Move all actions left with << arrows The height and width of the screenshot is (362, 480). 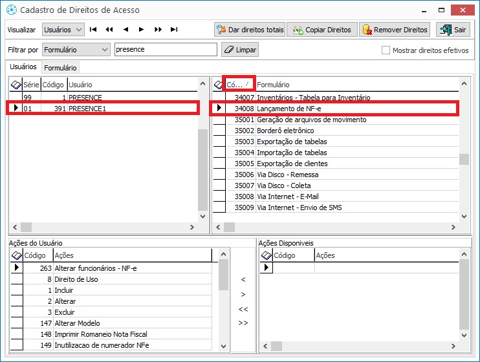pyautogui.click(x=243, y=309)
